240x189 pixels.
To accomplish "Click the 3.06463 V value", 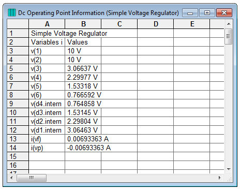I will [83, 130].
